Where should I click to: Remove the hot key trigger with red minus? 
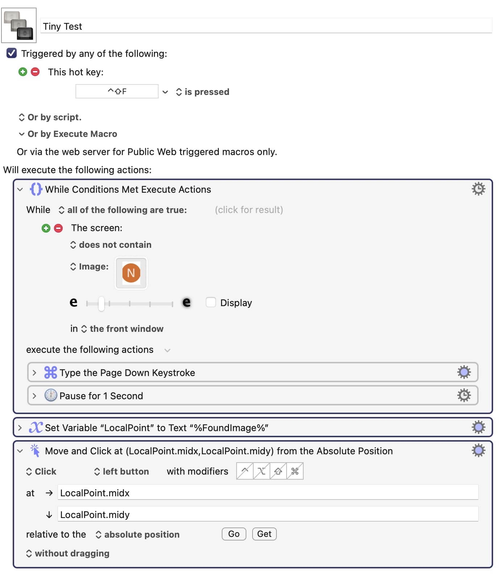[x=35, y=72]
